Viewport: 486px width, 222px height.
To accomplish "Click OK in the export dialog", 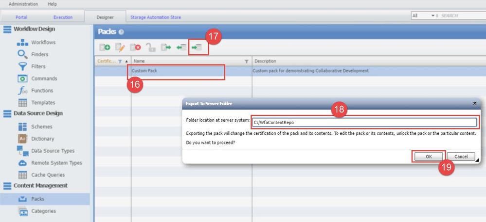I will tap(429, 157).
